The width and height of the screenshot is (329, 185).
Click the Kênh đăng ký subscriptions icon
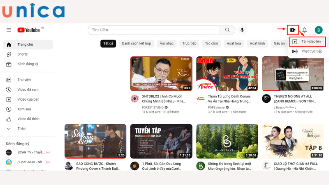coord(9,64)
